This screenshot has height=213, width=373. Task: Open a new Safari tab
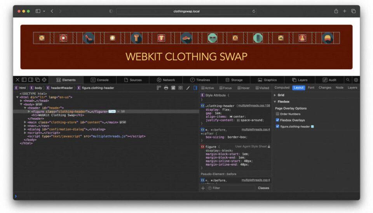[x=345, y=11]
